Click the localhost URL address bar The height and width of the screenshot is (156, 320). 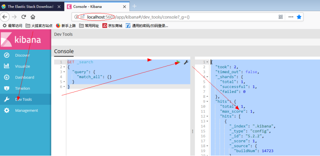(175, 17)
